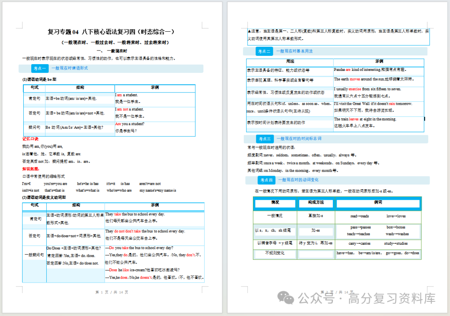This screenshot has width=450, height=316.
Task: Click "The earth moves around the sun"
Action: (359, 79)
